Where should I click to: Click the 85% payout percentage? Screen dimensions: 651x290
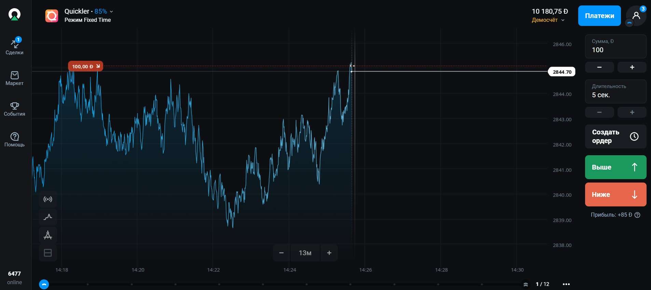point(101,12)
